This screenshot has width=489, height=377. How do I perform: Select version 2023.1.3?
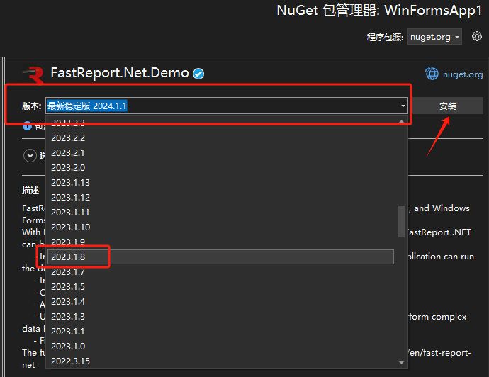pyautogui.click(x=220, y=317)
